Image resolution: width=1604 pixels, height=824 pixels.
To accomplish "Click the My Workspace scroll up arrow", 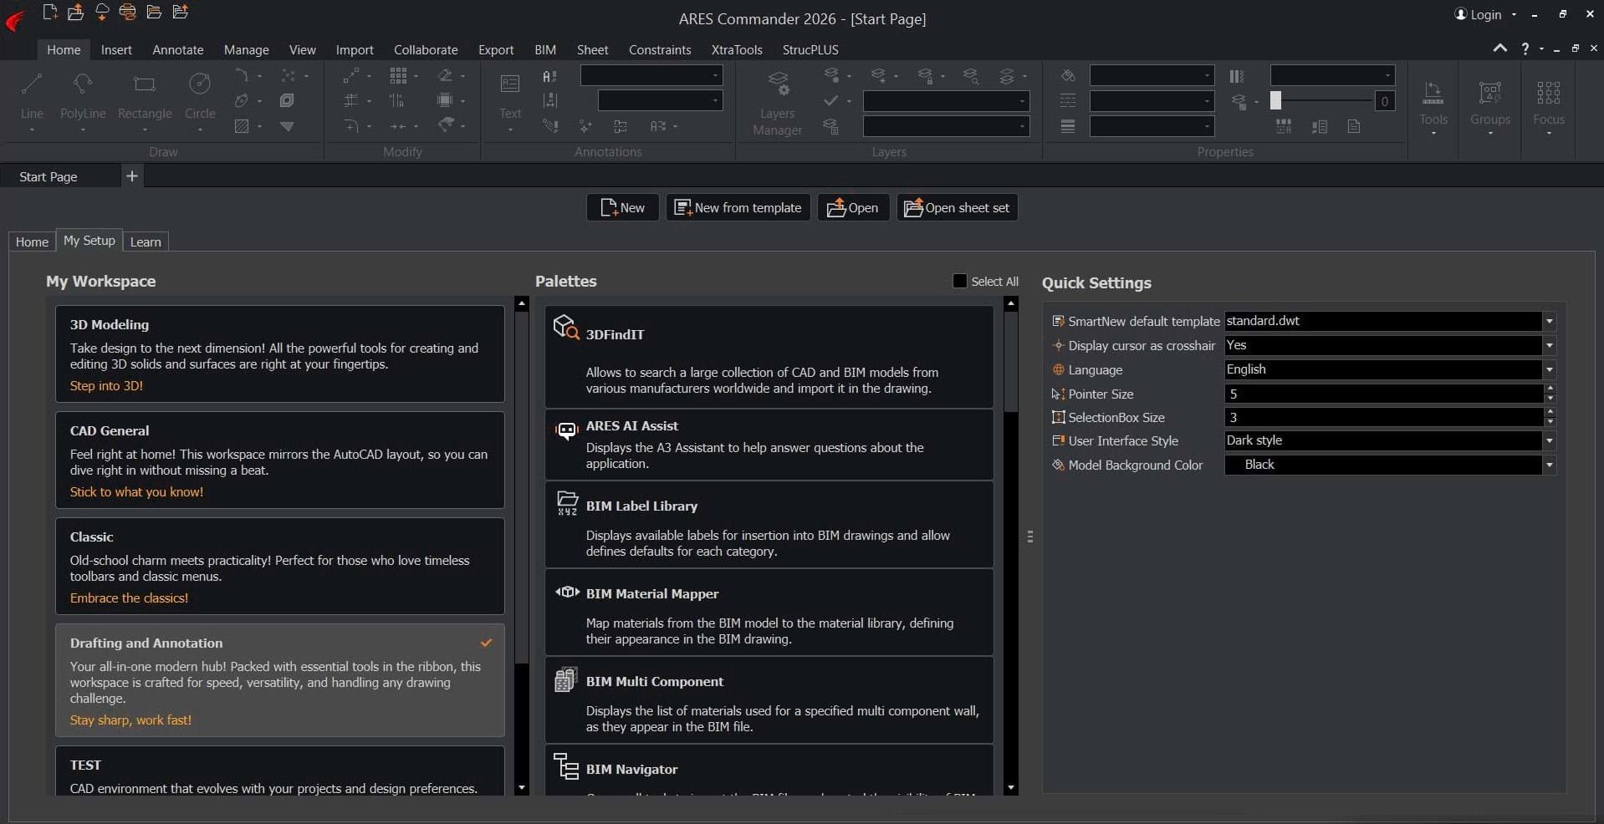I will point(522,304).
